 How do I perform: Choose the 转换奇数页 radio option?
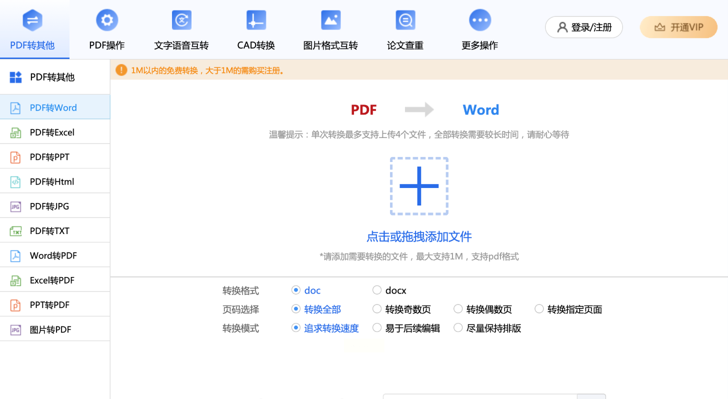(x=377, y=309)
